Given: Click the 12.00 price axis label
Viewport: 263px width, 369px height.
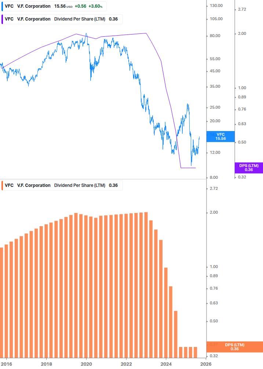Looking at the screenshot, I should pyautogui.click(x=215, y=152).
